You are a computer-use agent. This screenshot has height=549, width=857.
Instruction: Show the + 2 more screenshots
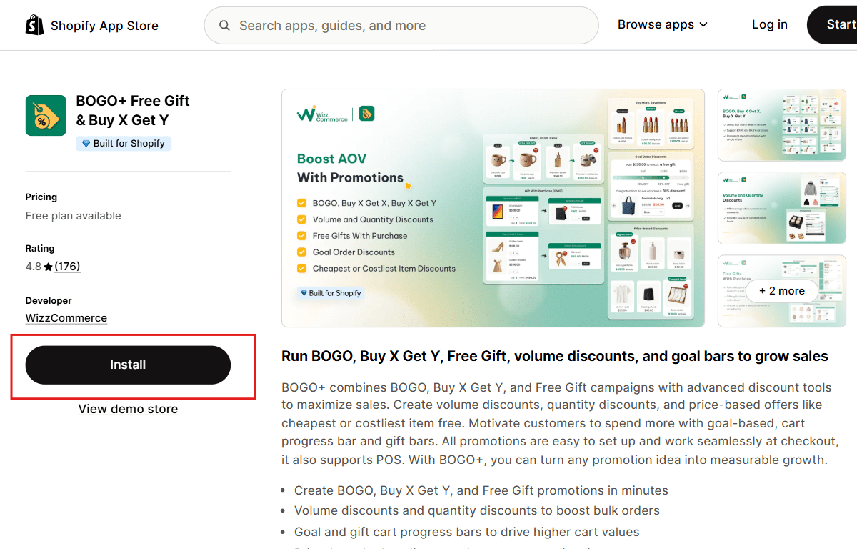(781, 291)
